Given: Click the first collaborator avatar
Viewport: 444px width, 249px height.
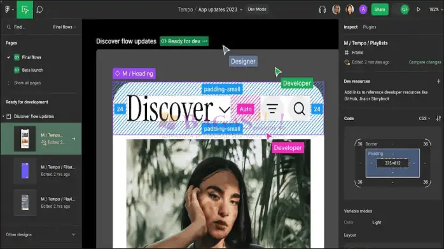Looking at the screenshot, I should click(336, 10).
